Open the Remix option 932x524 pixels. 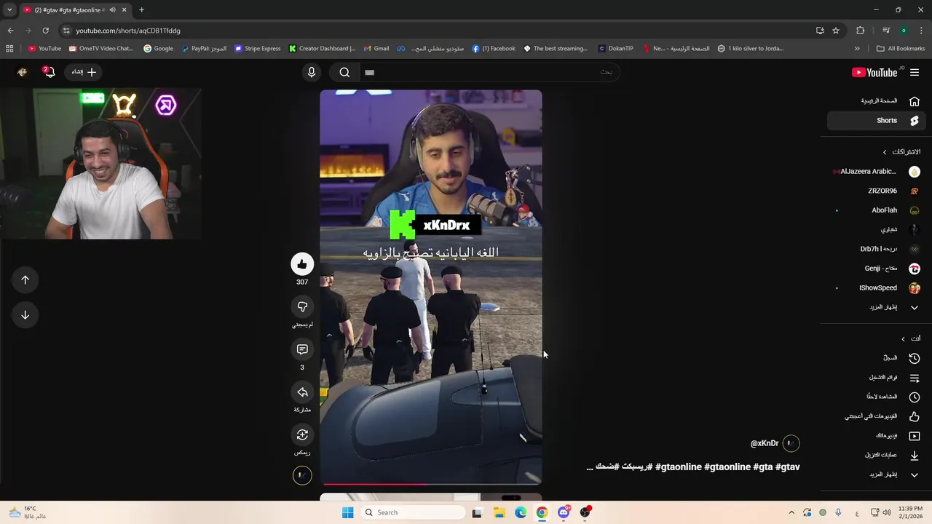[x=302, y=434]
